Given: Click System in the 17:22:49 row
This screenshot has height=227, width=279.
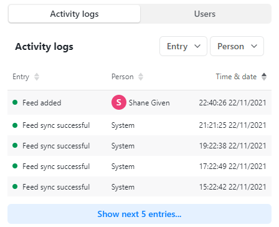Looking at the screenshot, I should 123,167.
